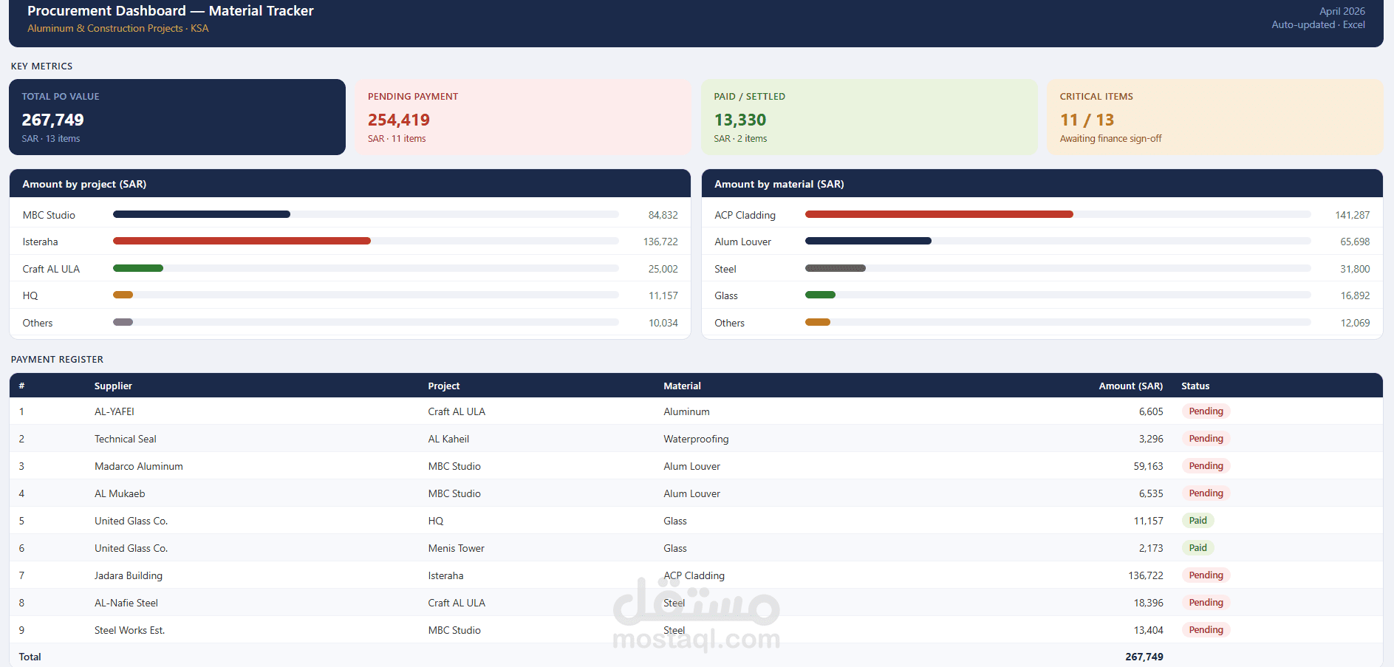Click the Amount (SAR) column header
Screen dimensions: 1394x667
point(1130,385)
